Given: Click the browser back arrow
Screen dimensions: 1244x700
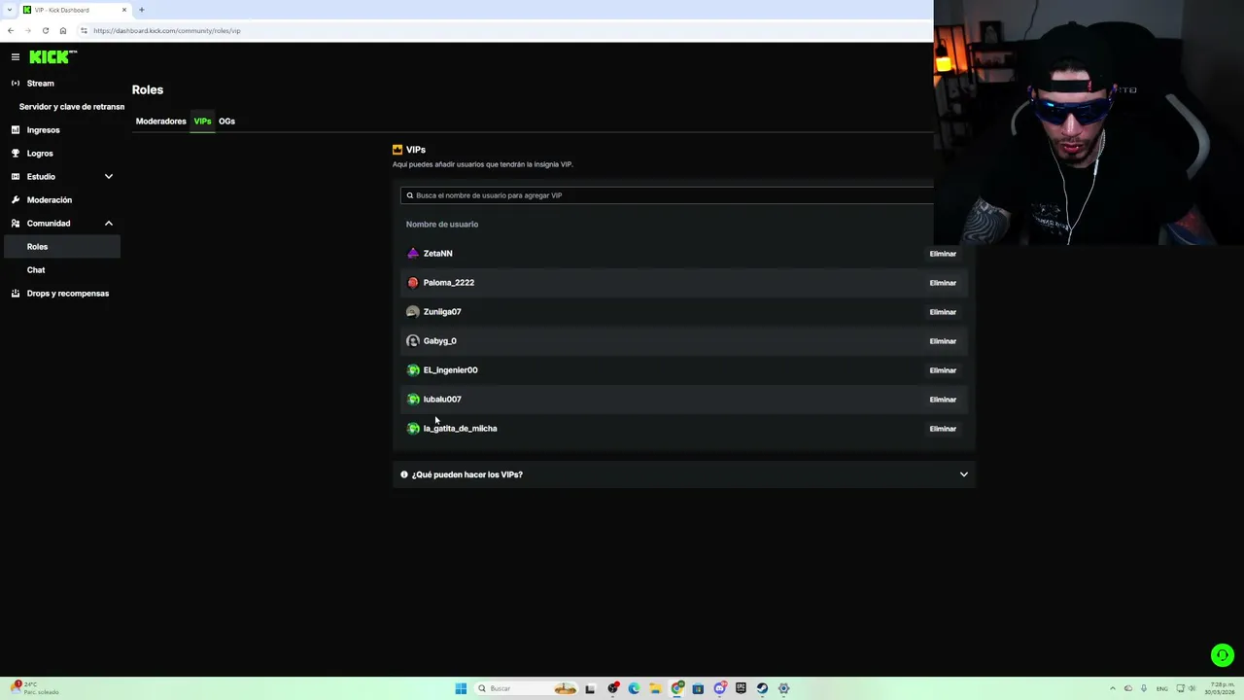Looking at the screenshot, I should pos(11,30).
